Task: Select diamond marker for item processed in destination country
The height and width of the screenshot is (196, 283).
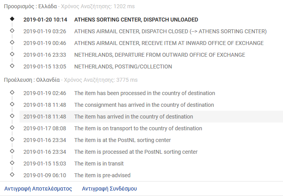Action: click(x=12, y=92)
